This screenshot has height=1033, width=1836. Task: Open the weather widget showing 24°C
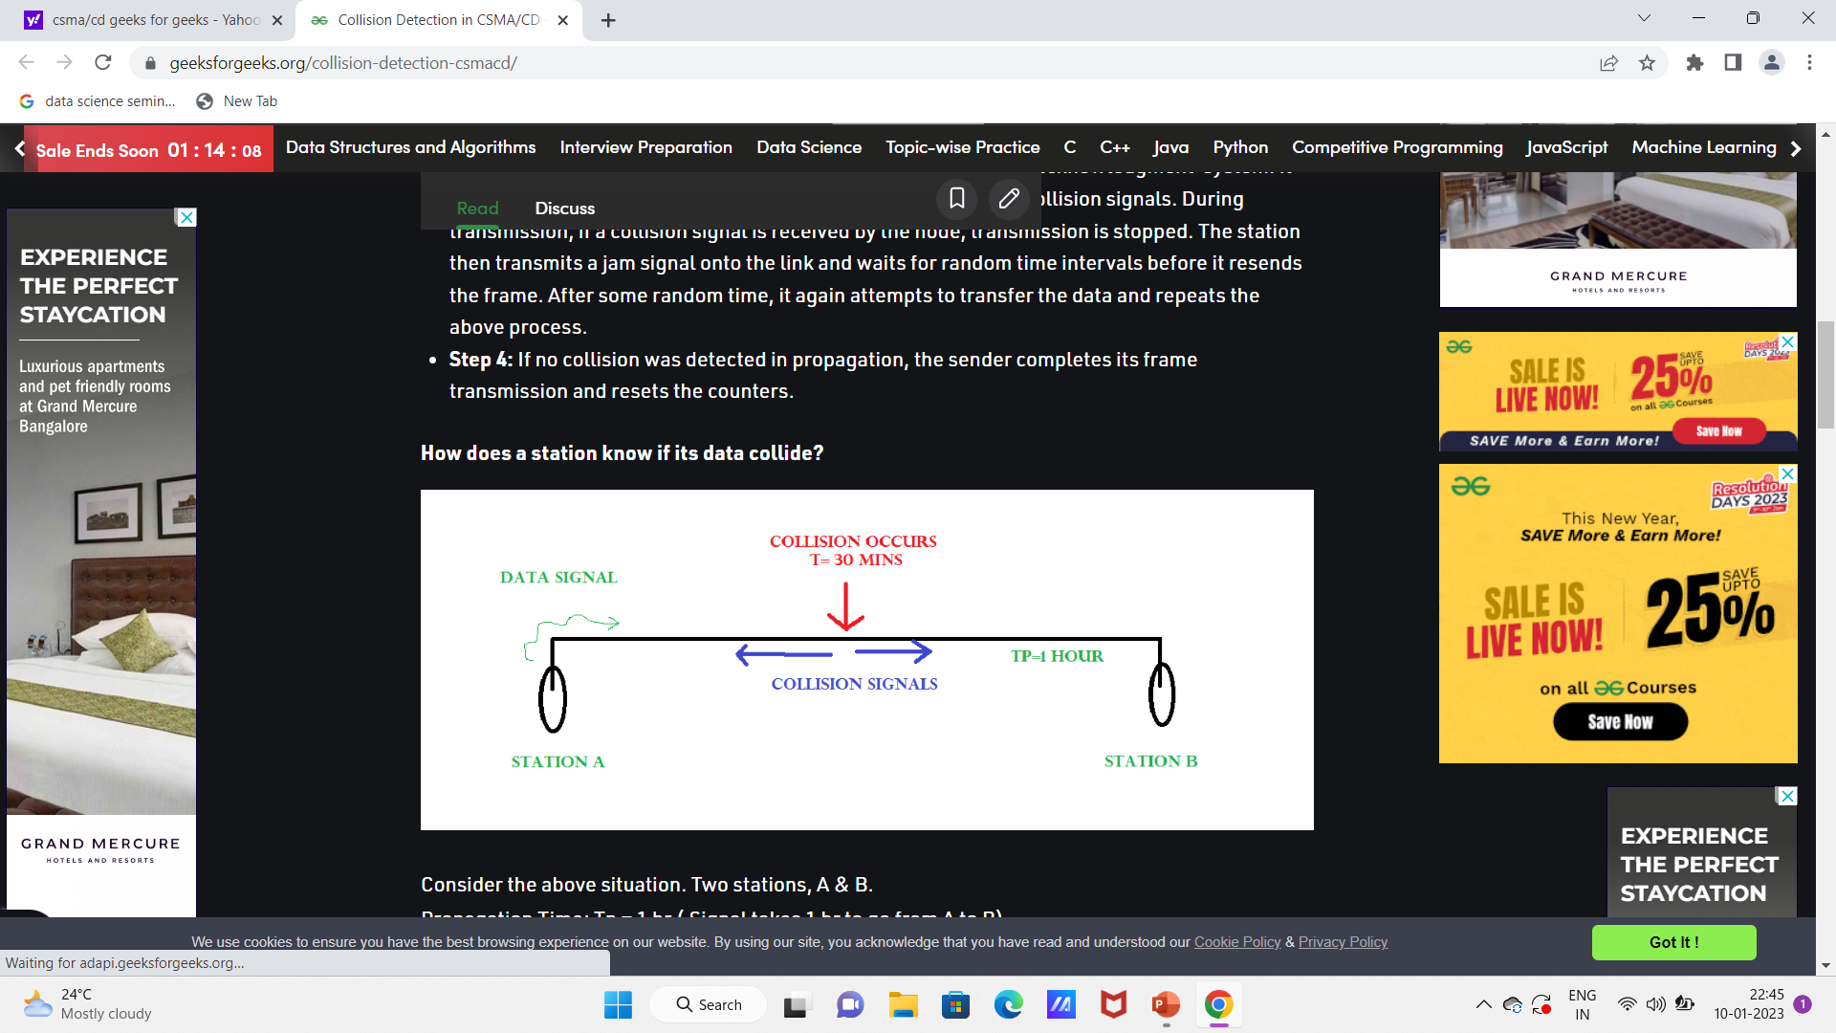click(88, 1004)
